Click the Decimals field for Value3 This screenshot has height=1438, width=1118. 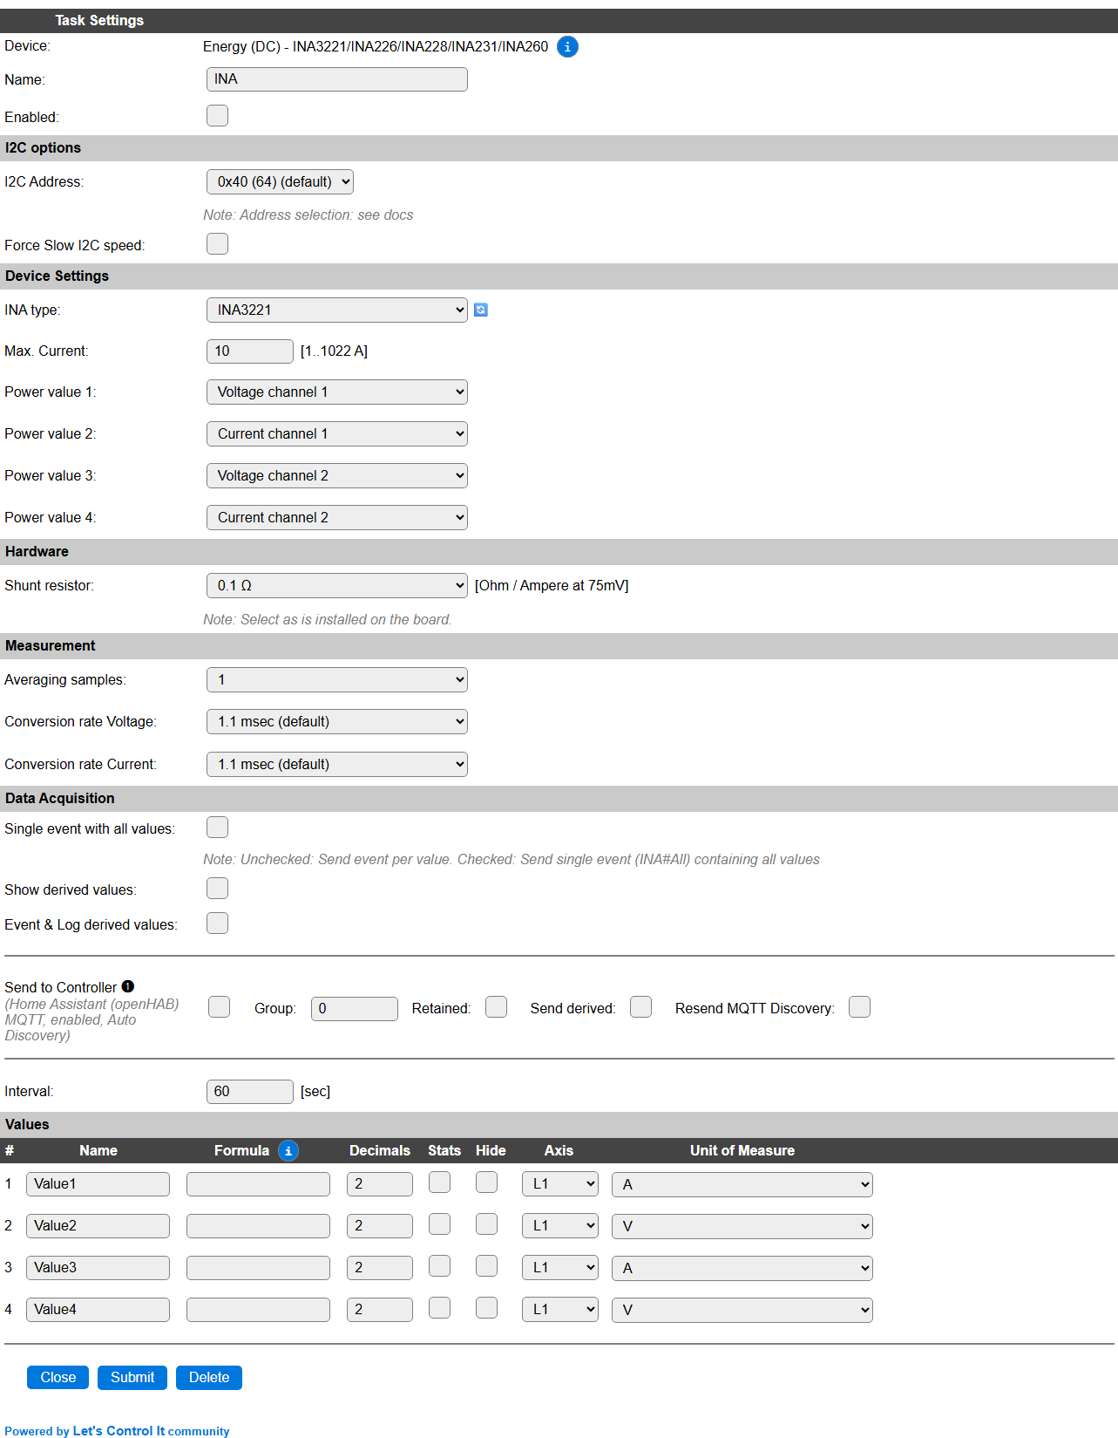[380, 1268]
